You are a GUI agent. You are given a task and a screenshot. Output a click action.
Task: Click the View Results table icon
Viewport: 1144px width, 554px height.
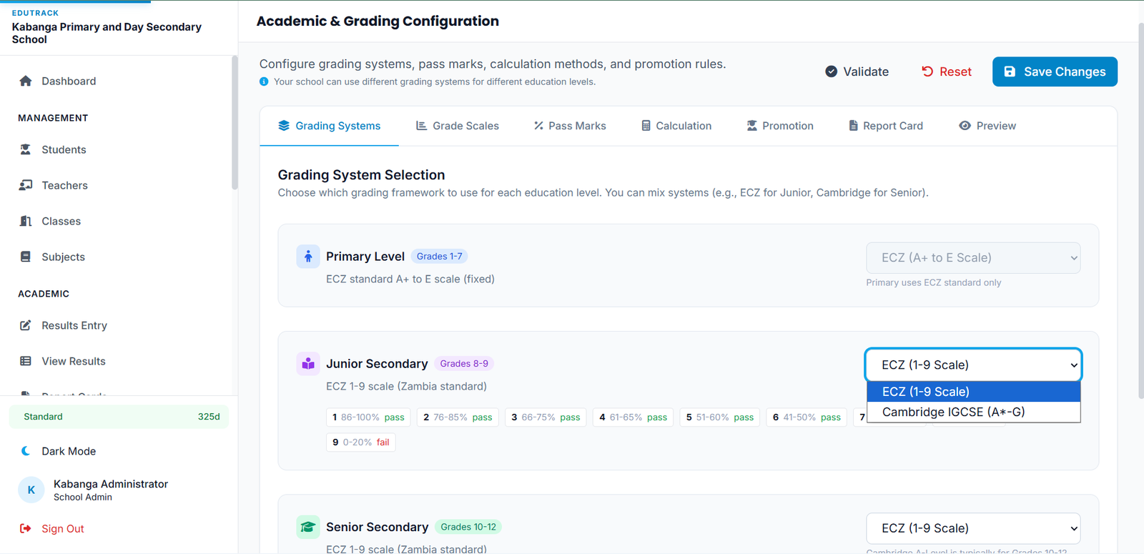pyautogui.click(x=26, y=361)
